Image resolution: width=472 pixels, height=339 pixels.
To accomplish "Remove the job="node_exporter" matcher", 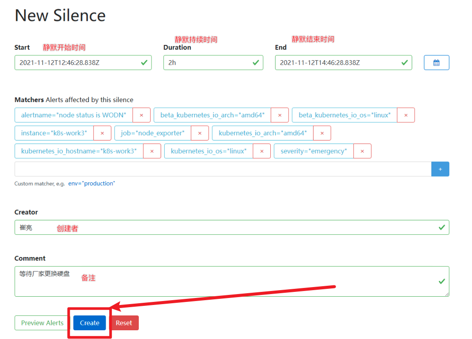I will [200, 133].
